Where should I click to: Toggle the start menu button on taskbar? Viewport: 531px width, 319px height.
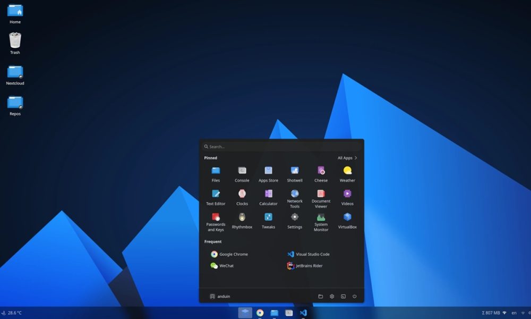click(245, 313)
